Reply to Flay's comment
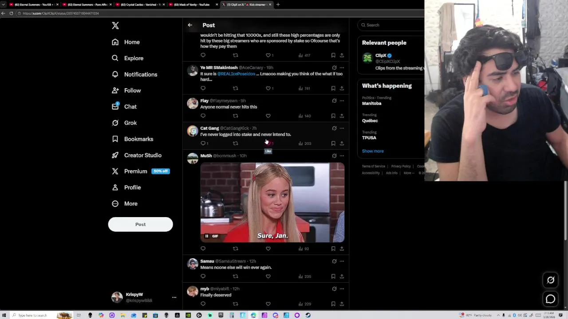The image size is (568, 319). (203, 116)
